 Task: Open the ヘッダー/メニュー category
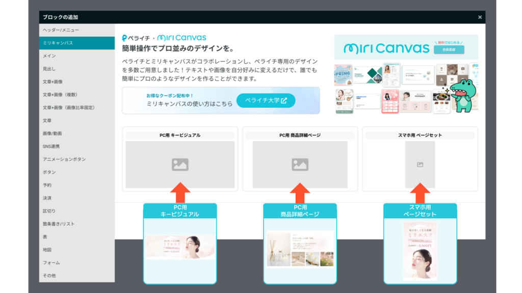tap(77, 30)
